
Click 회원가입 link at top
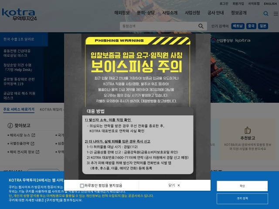tap(238, 3)
